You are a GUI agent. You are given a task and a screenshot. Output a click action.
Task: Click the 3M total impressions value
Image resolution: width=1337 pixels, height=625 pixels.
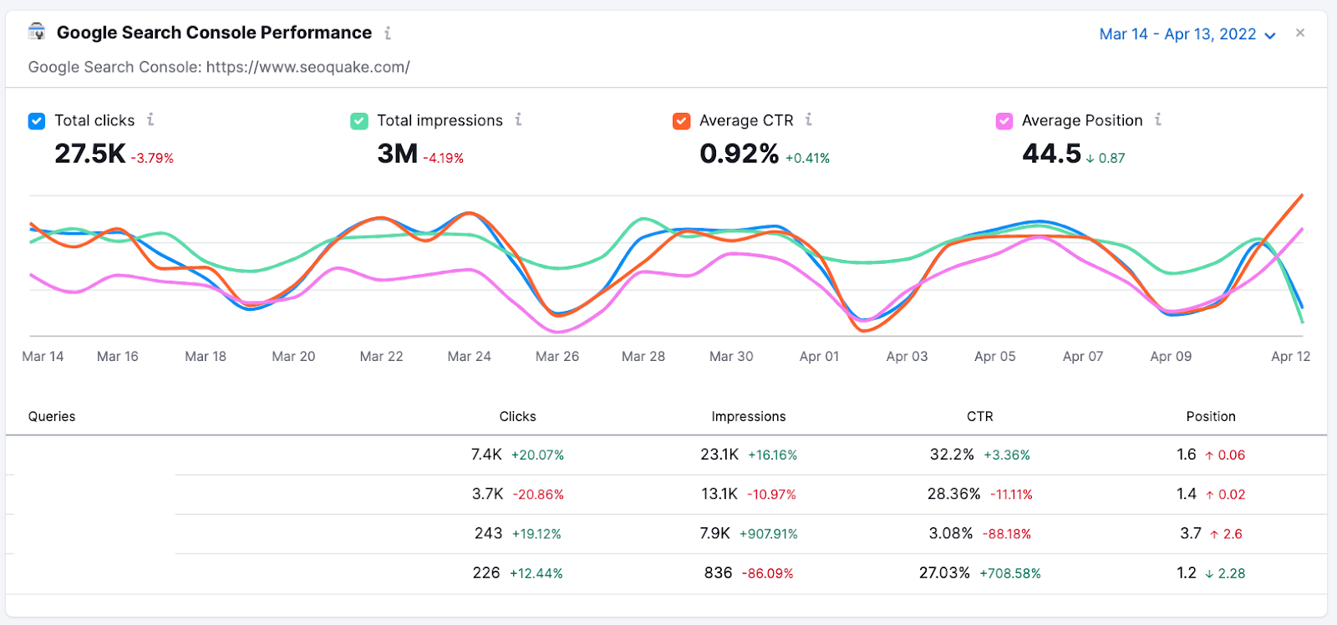pyautogui.click(x=398, y=154)
